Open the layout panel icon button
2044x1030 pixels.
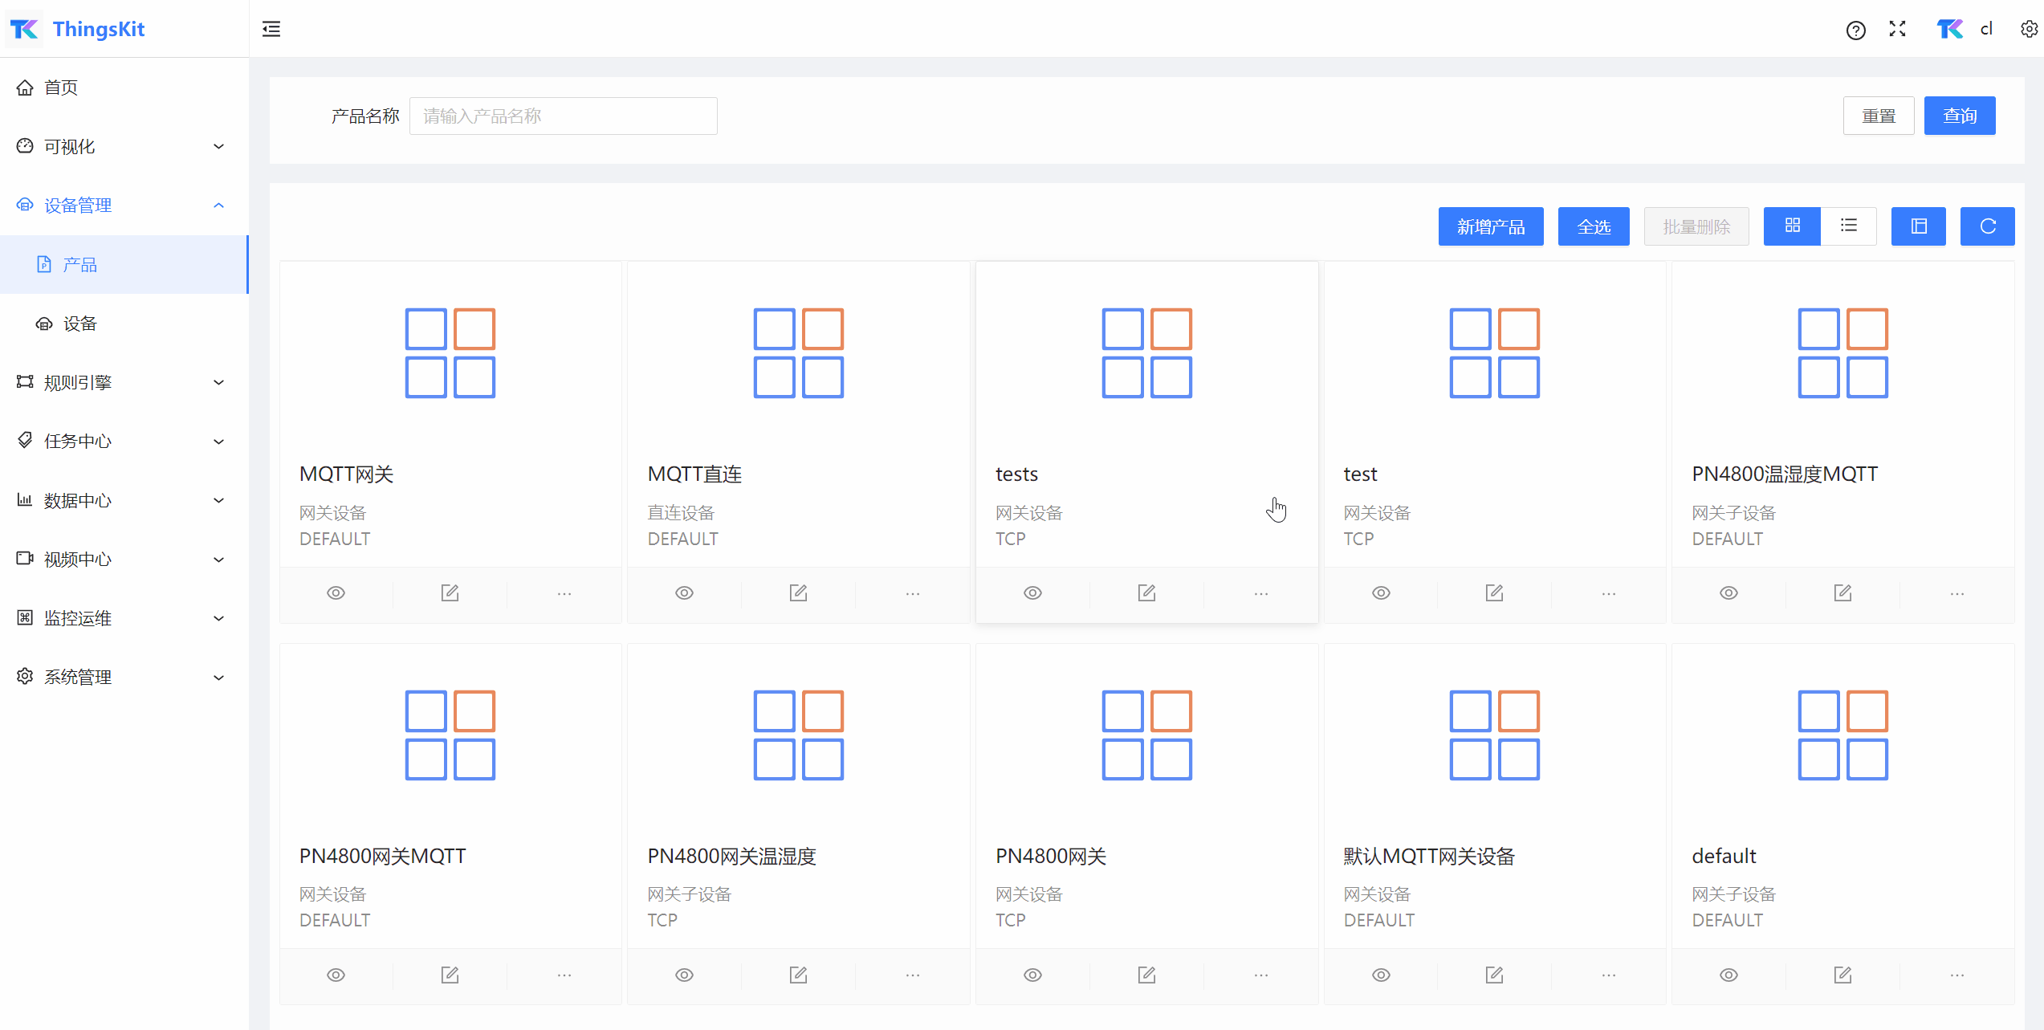pos(1918,226)
